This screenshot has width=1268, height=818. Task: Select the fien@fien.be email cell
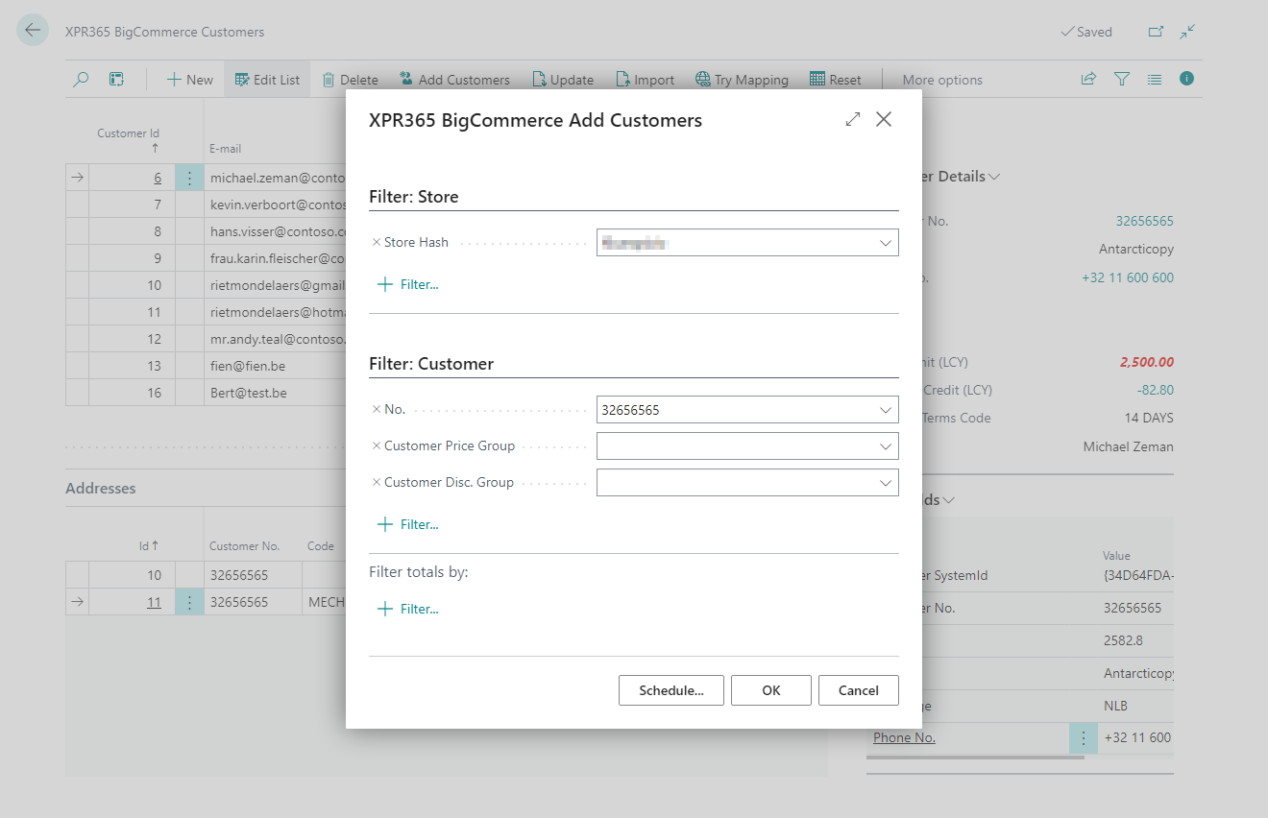(274, 366)
